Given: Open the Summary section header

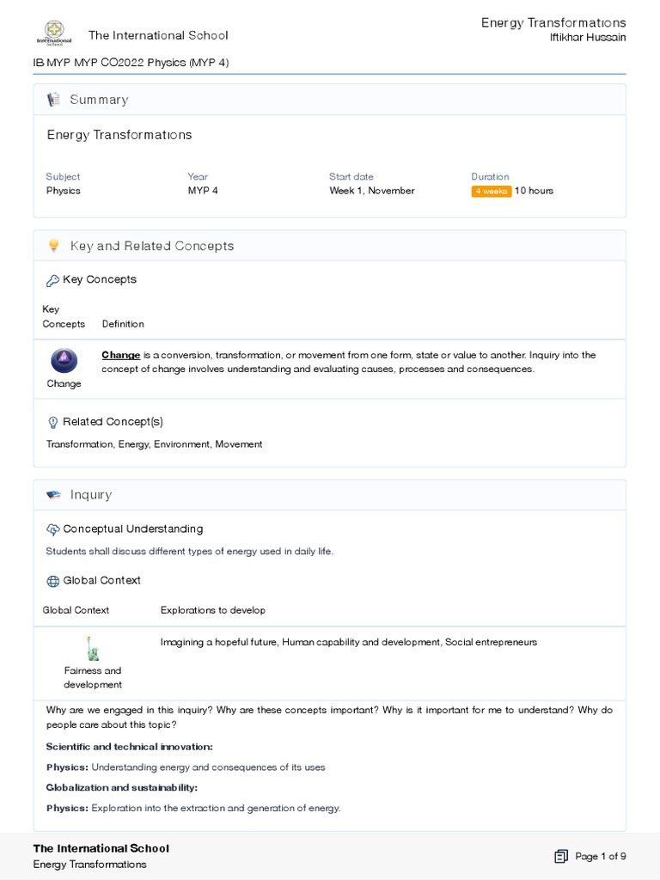Looking at the screenshot, I should point(99,100).
